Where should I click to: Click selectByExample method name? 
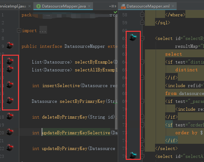[x=94, y=62]
